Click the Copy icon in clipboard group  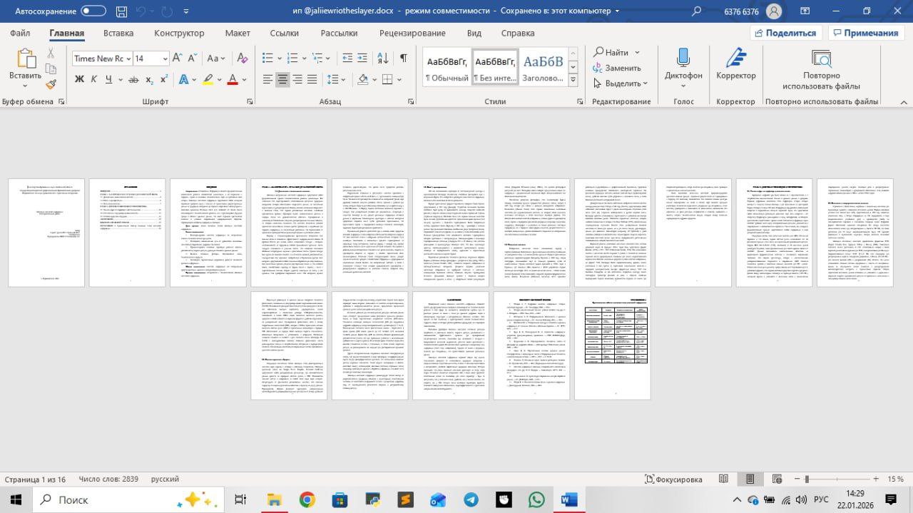51,68
